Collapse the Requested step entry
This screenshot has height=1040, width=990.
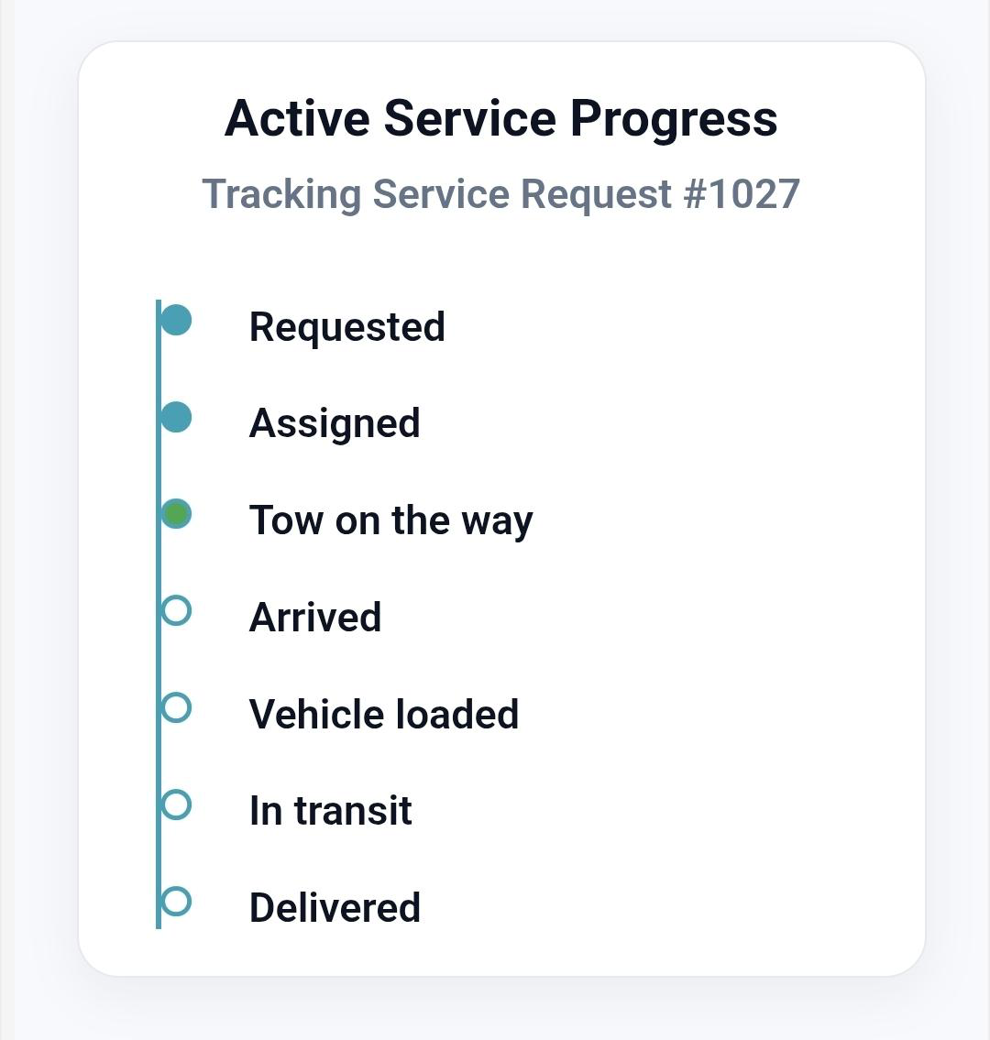click(346, 326)
